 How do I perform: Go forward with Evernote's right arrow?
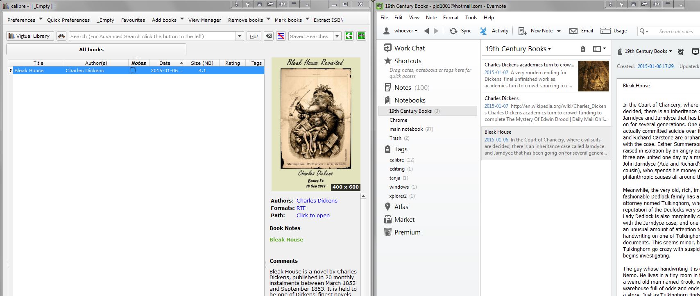tap(436, 31)
